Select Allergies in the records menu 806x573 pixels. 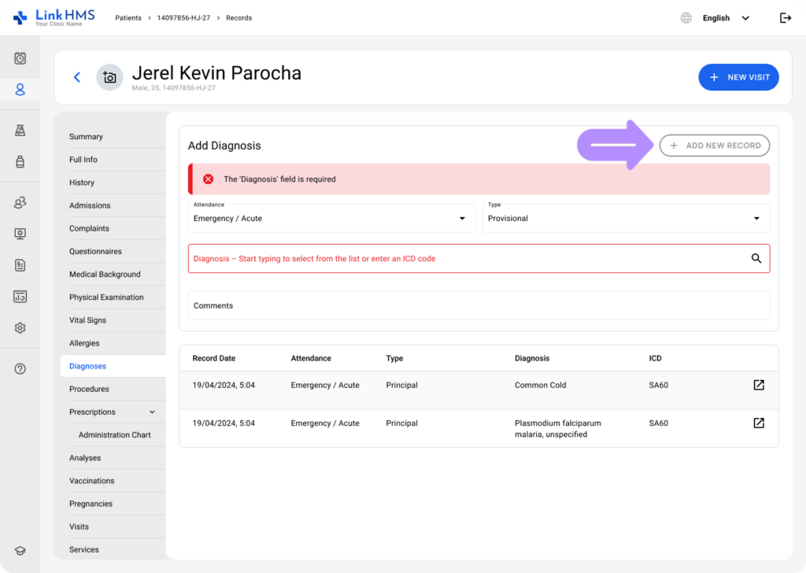tap(84, 343)
